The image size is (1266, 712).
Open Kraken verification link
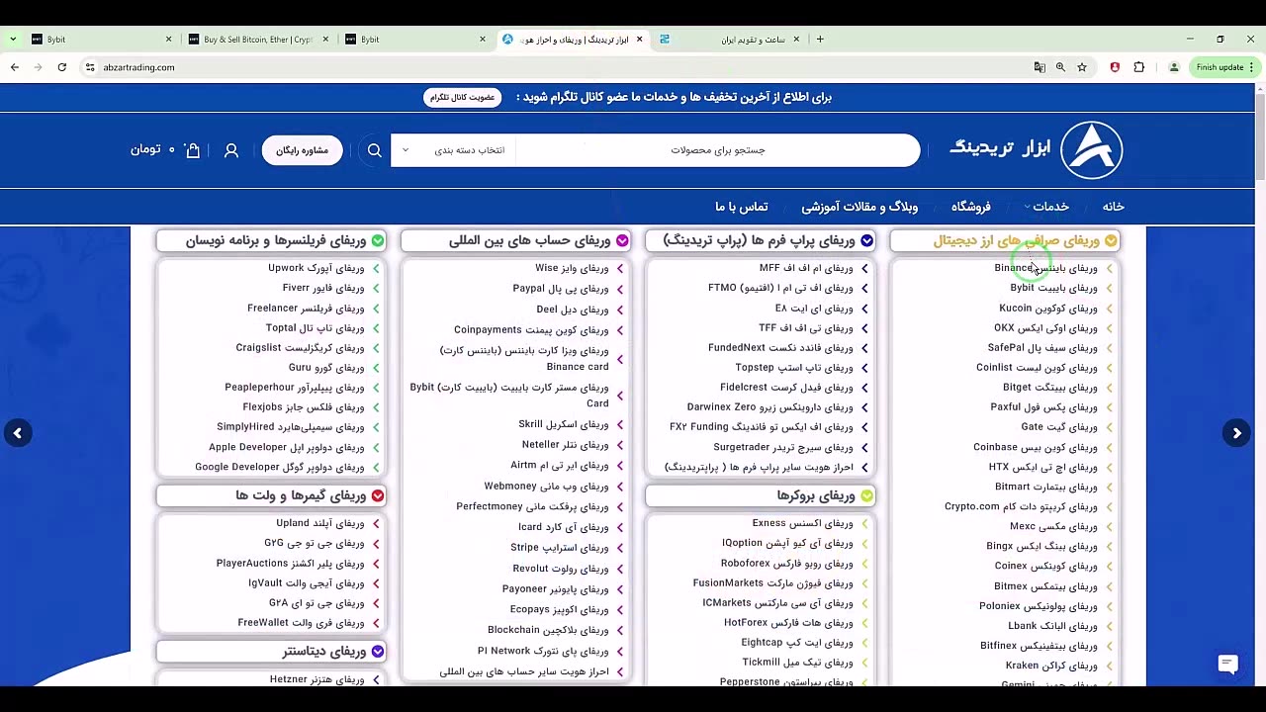[1051, 666]
